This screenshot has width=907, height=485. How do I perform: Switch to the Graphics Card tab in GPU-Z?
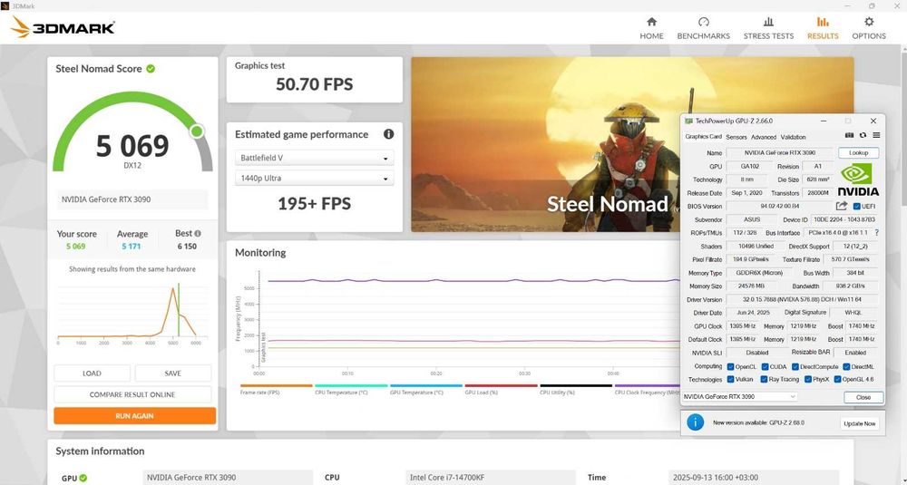704,137
